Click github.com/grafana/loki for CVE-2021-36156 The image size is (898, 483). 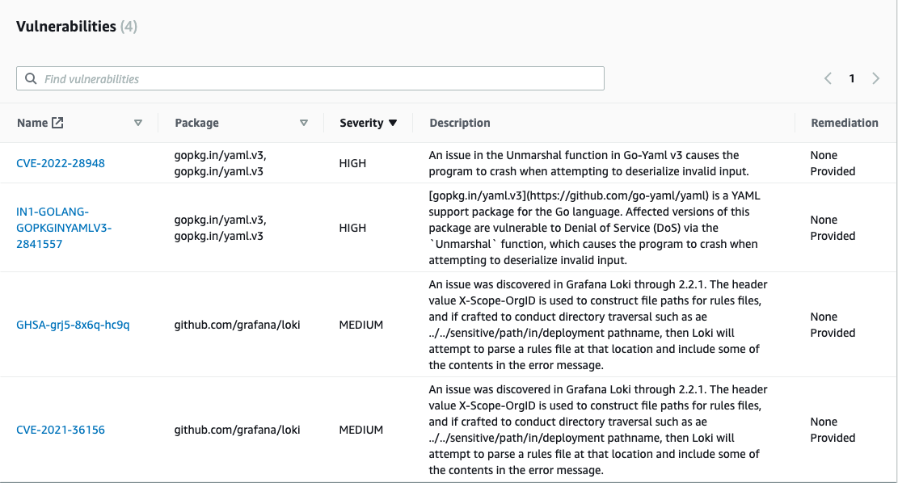click(237, 430)
